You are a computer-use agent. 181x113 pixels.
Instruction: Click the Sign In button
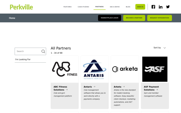click(x=140, y=7)
